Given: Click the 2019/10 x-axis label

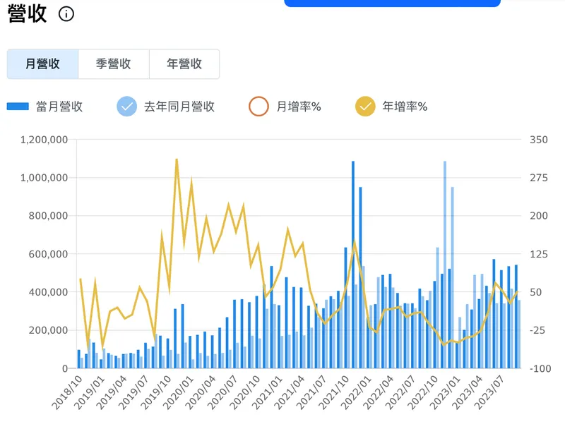Looking at the screenshot, I should click(156, 392).
